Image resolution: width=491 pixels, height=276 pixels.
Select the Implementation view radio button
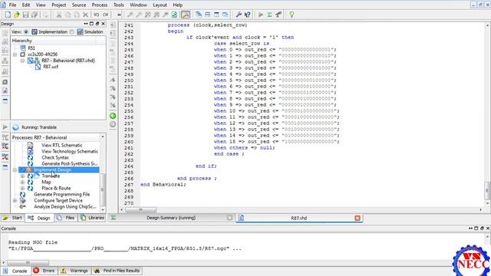(x=26, y=32)
